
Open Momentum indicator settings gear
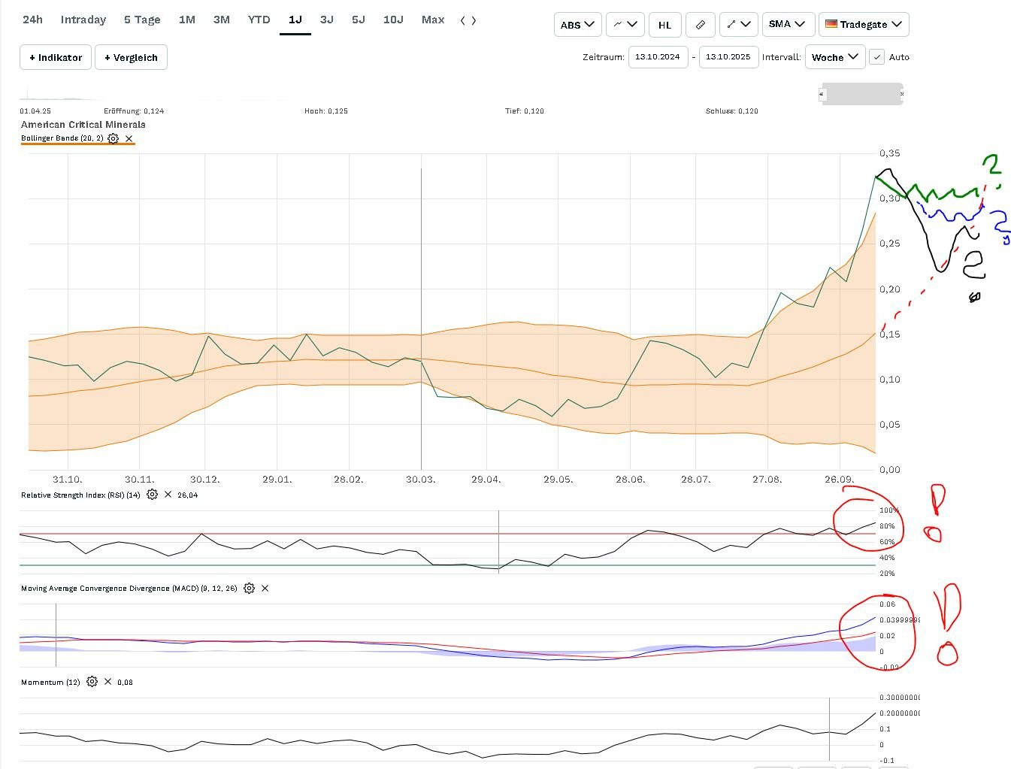[92, 682]
